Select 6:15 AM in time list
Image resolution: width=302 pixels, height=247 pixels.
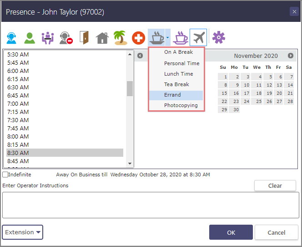(65, 79)
